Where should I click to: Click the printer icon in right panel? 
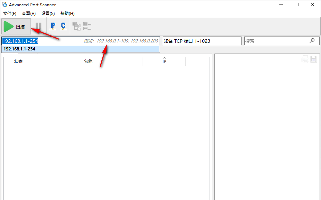305,59
